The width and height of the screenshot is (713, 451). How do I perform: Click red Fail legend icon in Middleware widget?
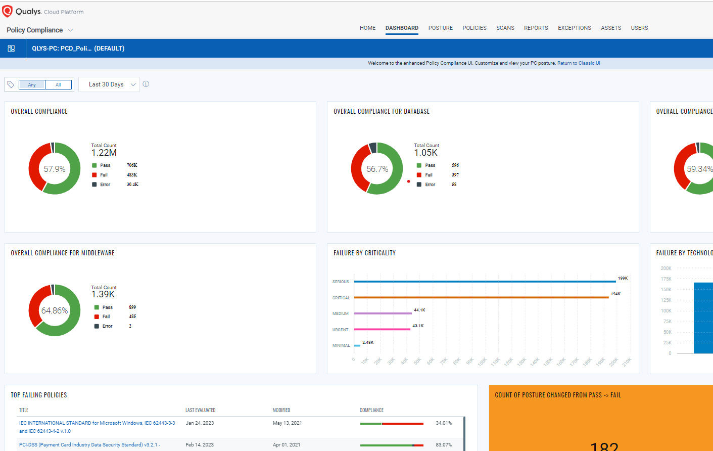point(97,317)
